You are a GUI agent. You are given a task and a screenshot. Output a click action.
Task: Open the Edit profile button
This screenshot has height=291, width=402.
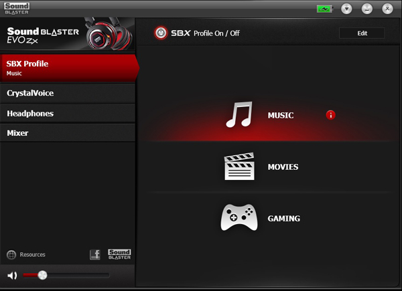[362, 33]
